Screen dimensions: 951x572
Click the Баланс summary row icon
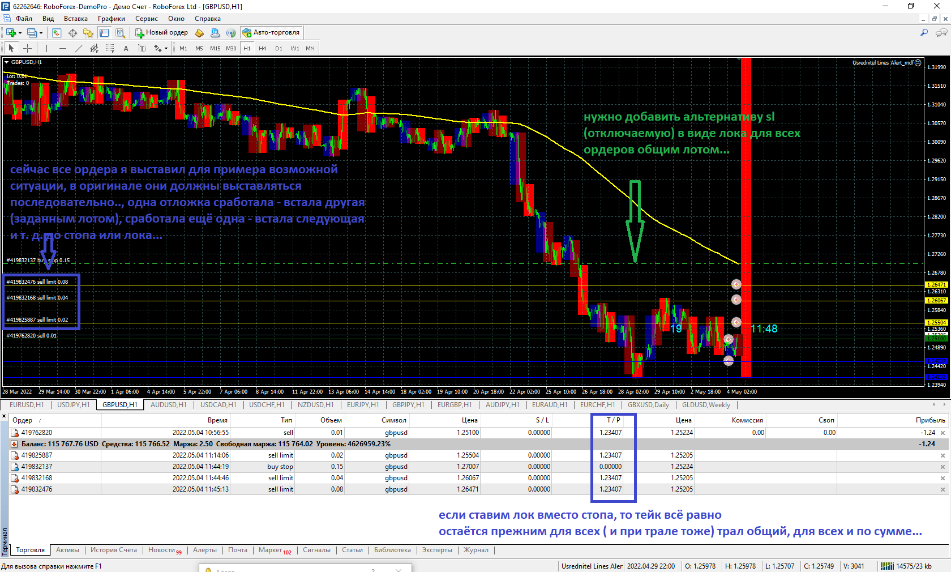[x=14, y=444]
